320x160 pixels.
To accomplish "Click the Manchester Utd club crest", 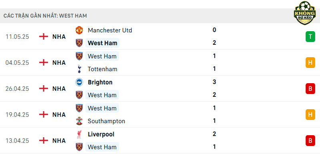I will [79, 30].
